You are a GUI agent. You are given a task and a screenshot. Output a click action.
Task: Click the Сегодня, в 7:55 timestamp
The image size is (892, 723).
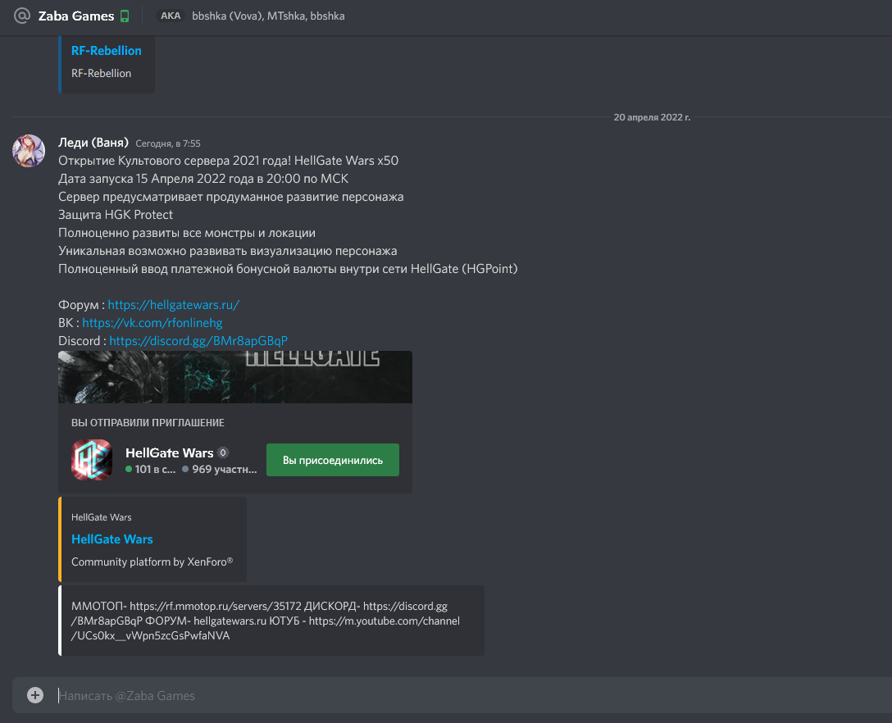pos(168,143)
